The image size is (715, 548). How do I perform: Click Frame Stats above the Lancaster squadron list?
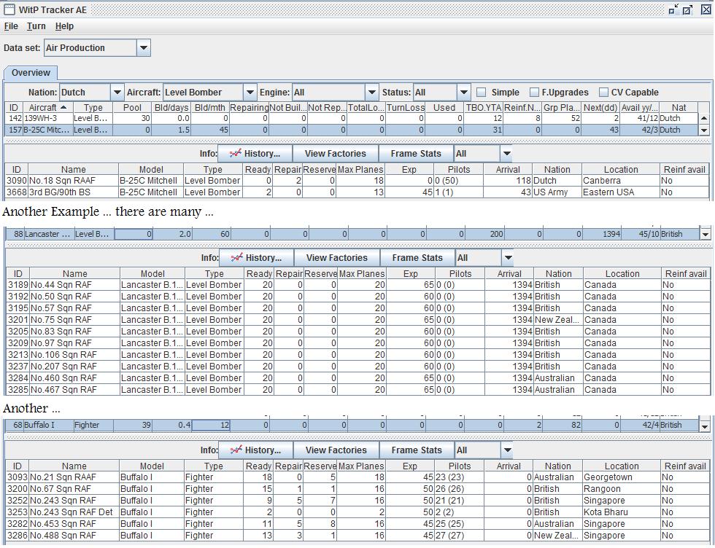[x=417, y=258]
